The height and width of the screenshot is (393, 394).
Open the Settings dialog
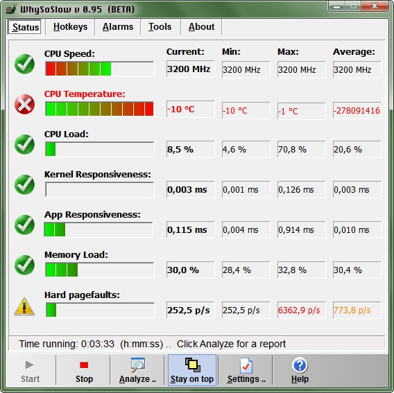[246, 371]
